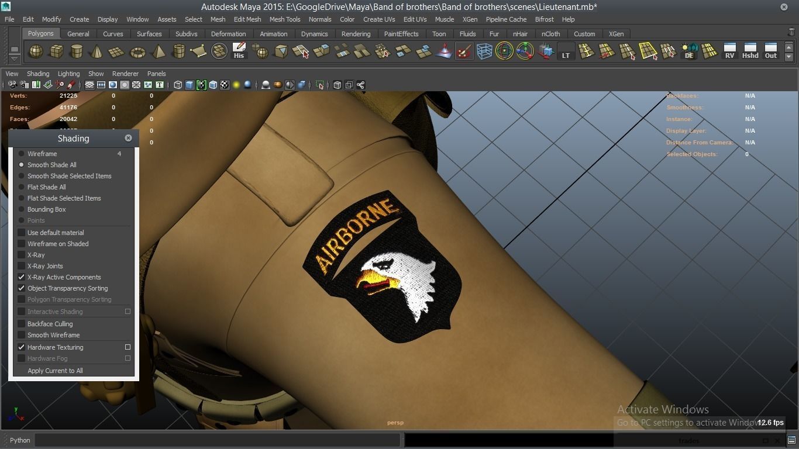
Task: Switch to the nCloth shelf tab
Action: click(550, 34)
